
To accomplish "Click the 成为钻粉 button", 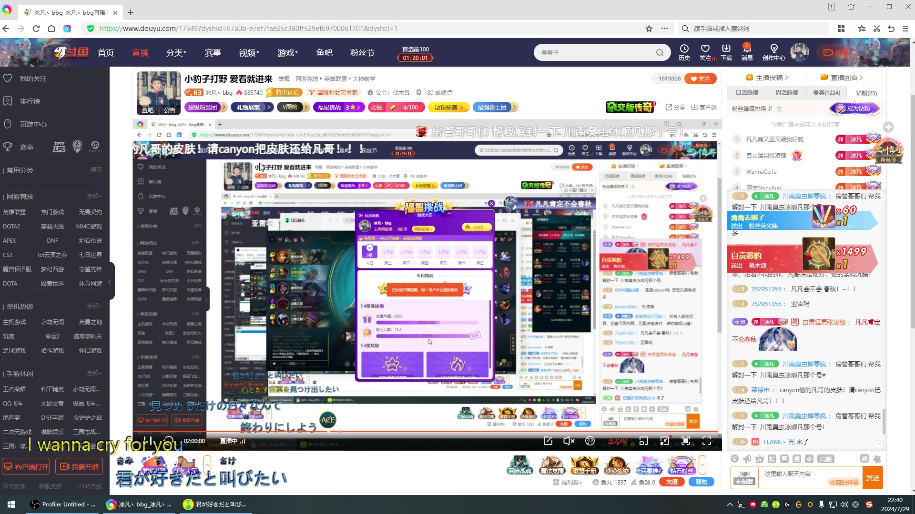I will [854, 109].
